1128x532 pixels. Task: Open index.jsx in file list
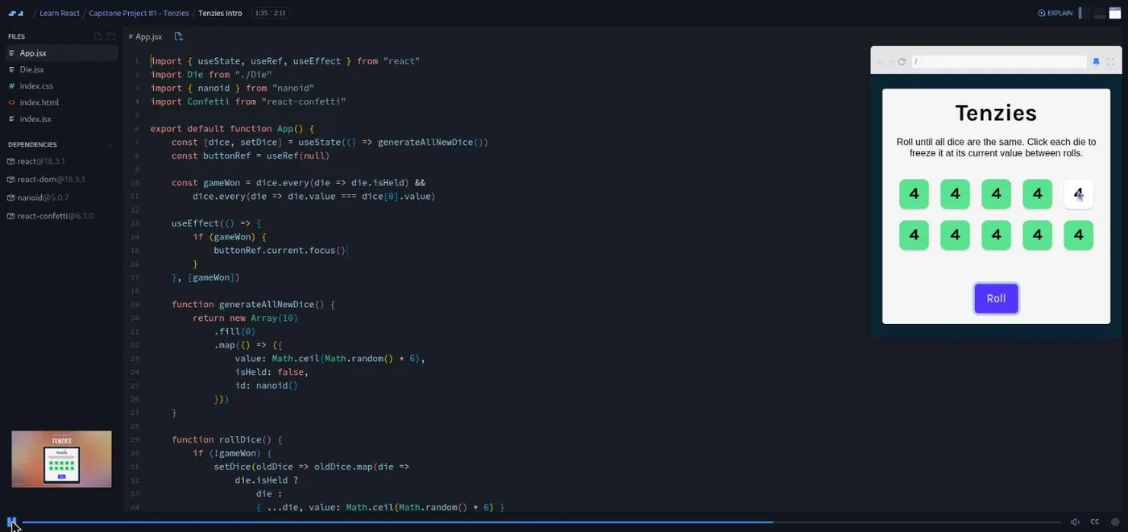tap(60, 118)
